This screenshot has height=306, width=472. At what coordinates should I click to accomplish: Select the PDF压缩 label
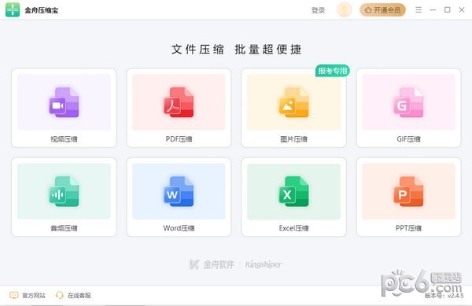pyautogui.click(x=179, y=139)
